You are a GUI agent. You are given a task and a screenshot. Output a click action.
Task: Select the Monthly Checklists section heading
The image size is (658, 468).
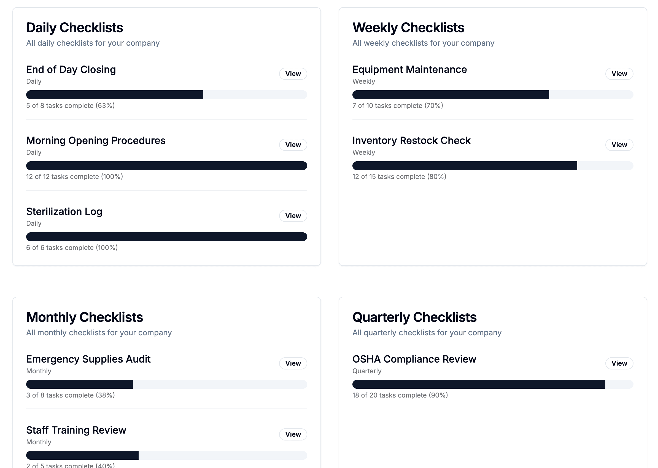pyautogui.click(x=85, y=317)
